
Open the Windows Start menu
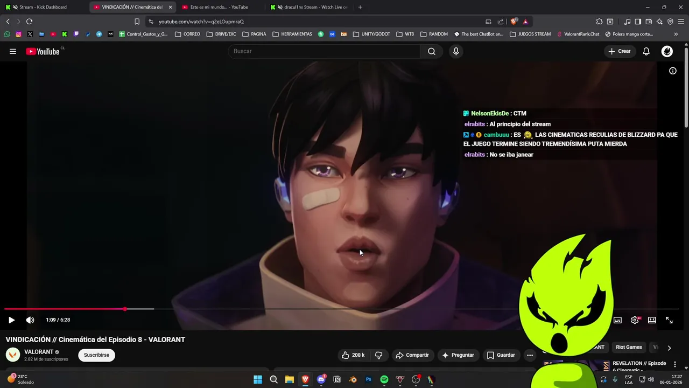258,379
